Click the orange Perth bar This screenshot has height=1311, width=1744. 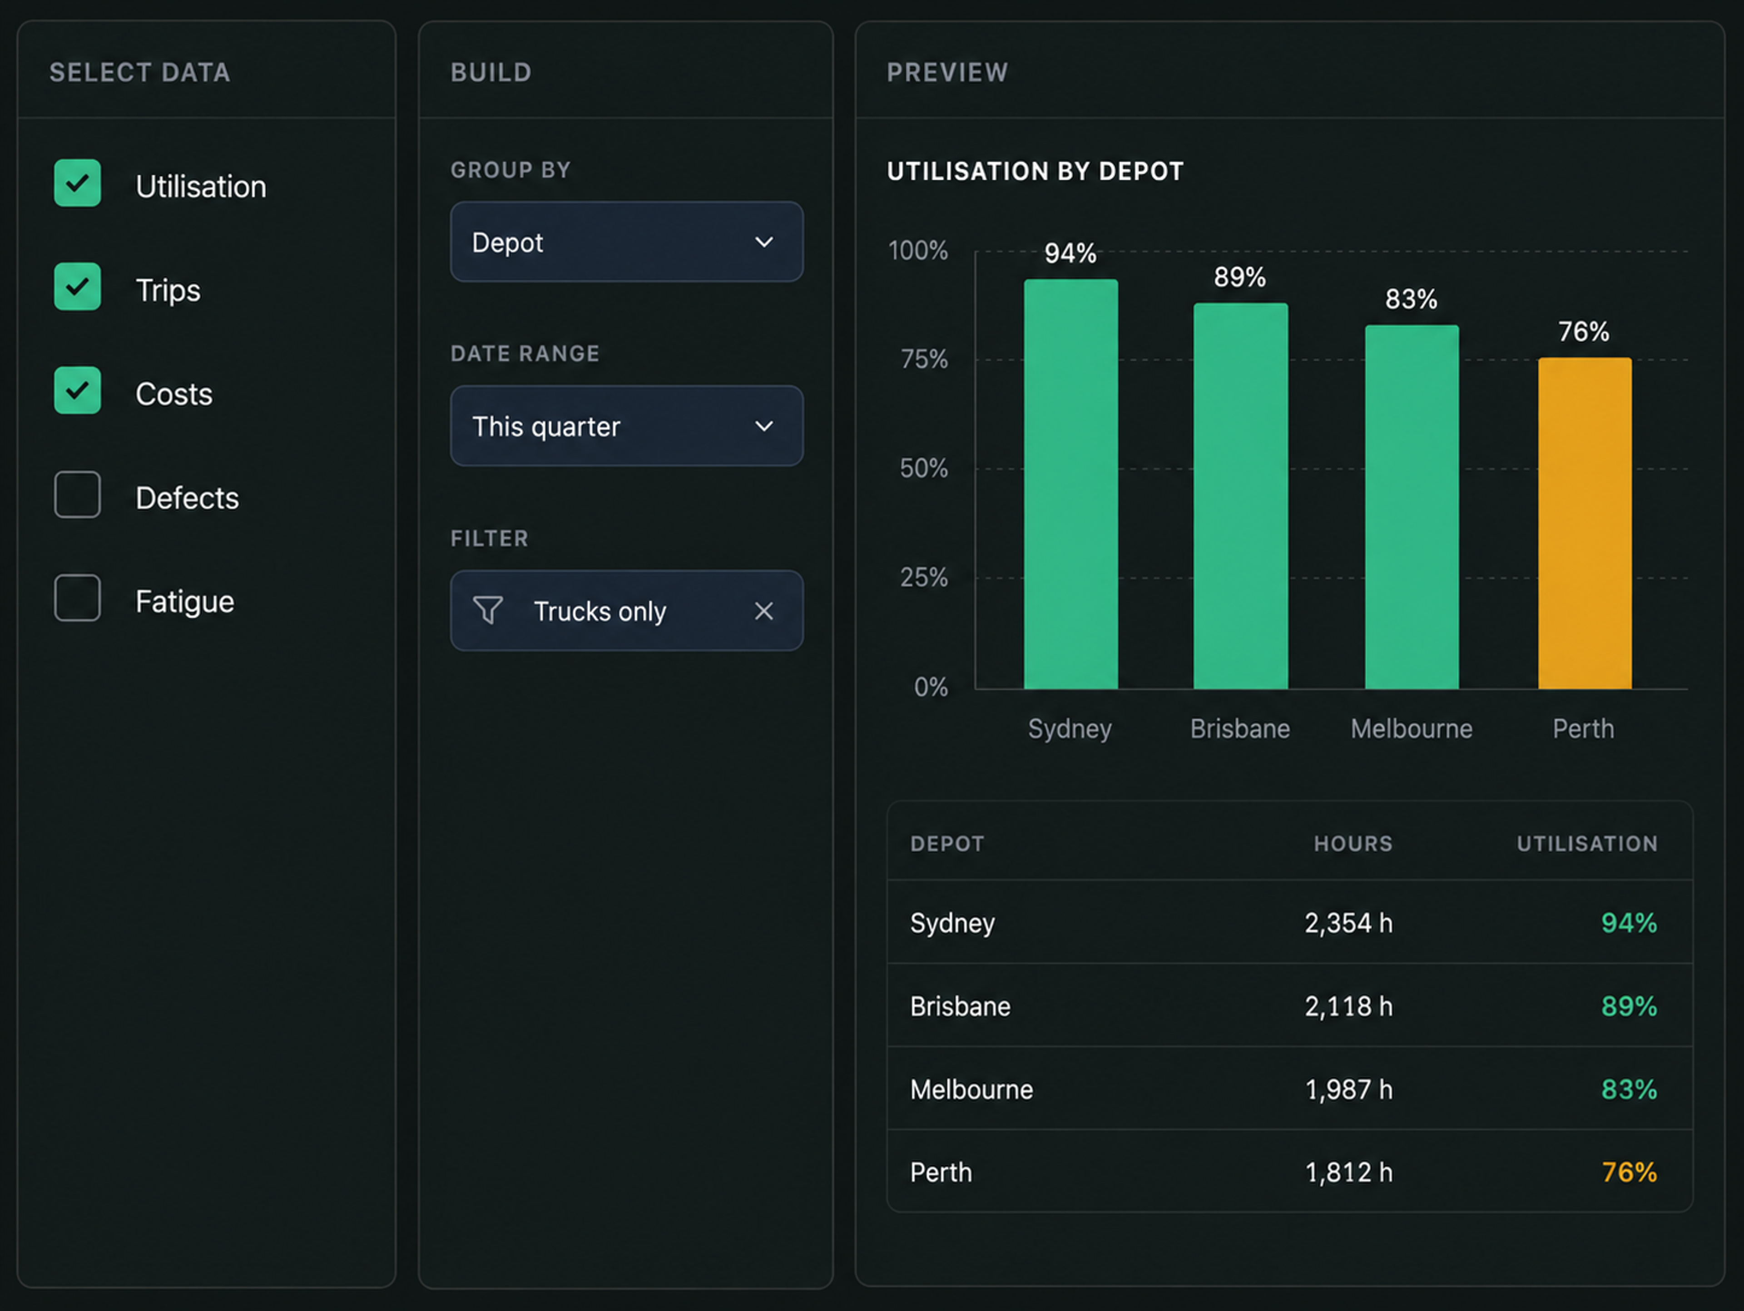coord(1585,524)
